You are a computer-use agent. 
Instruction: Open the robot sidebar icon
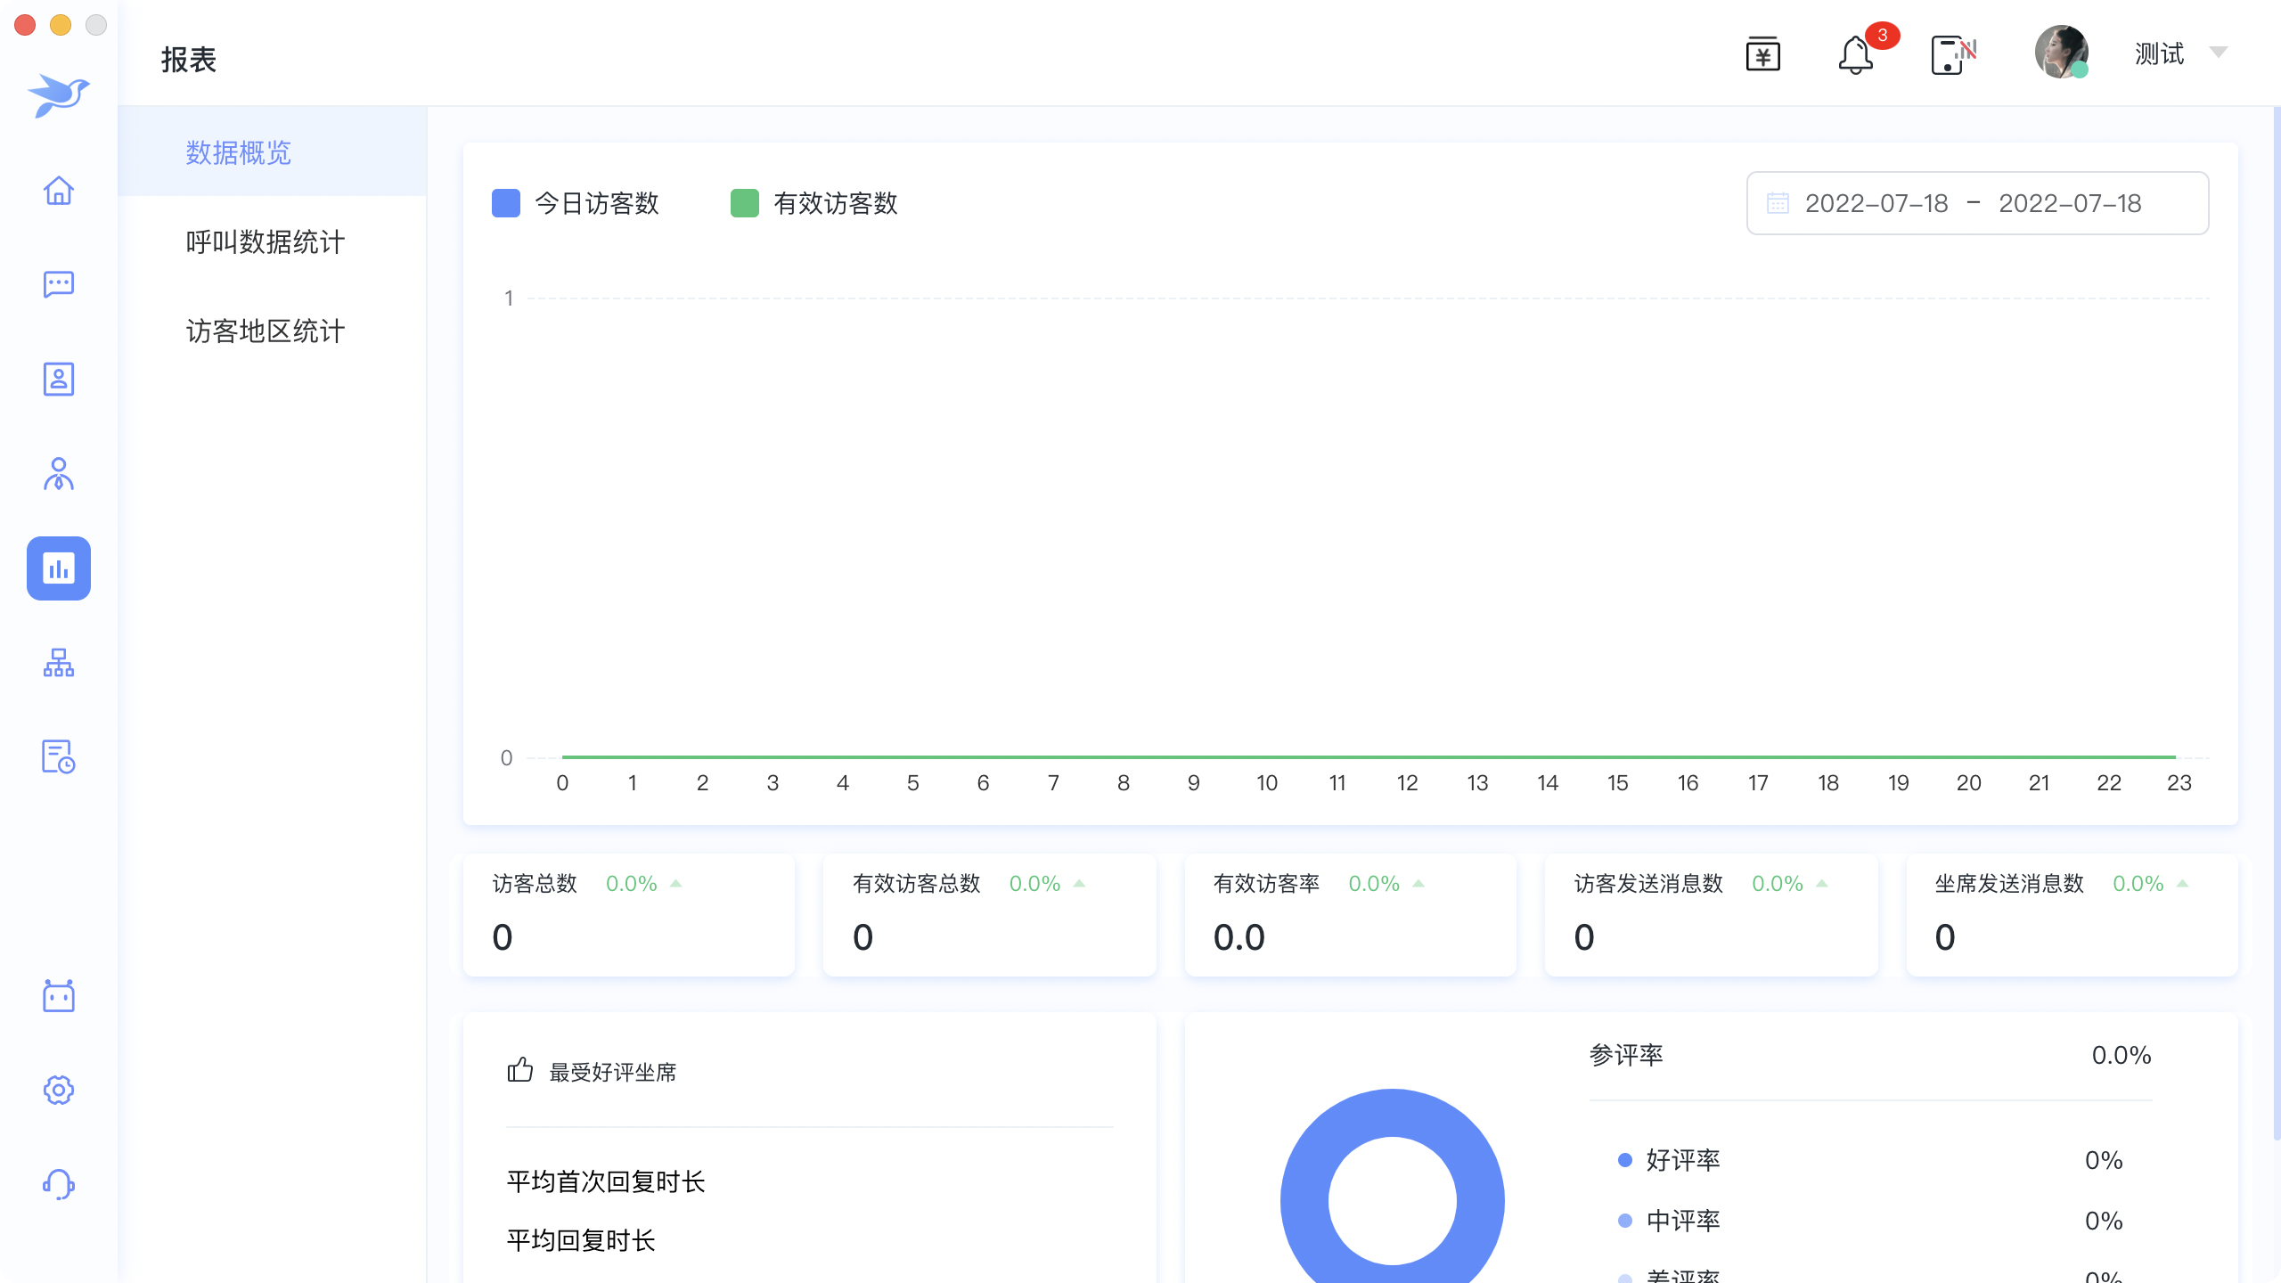click(x=59, y=995)
